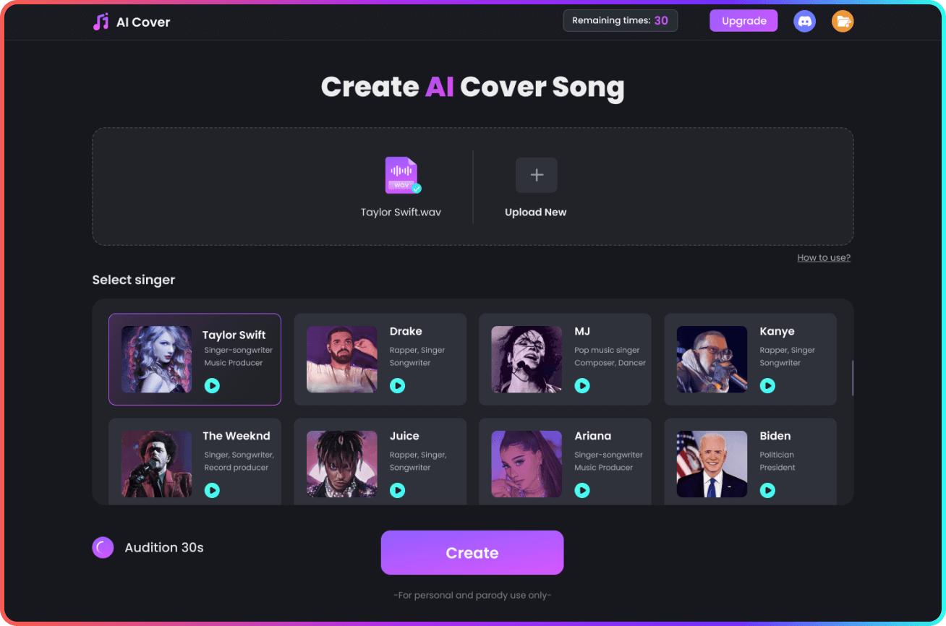Select the Ariana portrait thumbnail
The width and height of the screenshot is (946, 626).
click(527, 464)
